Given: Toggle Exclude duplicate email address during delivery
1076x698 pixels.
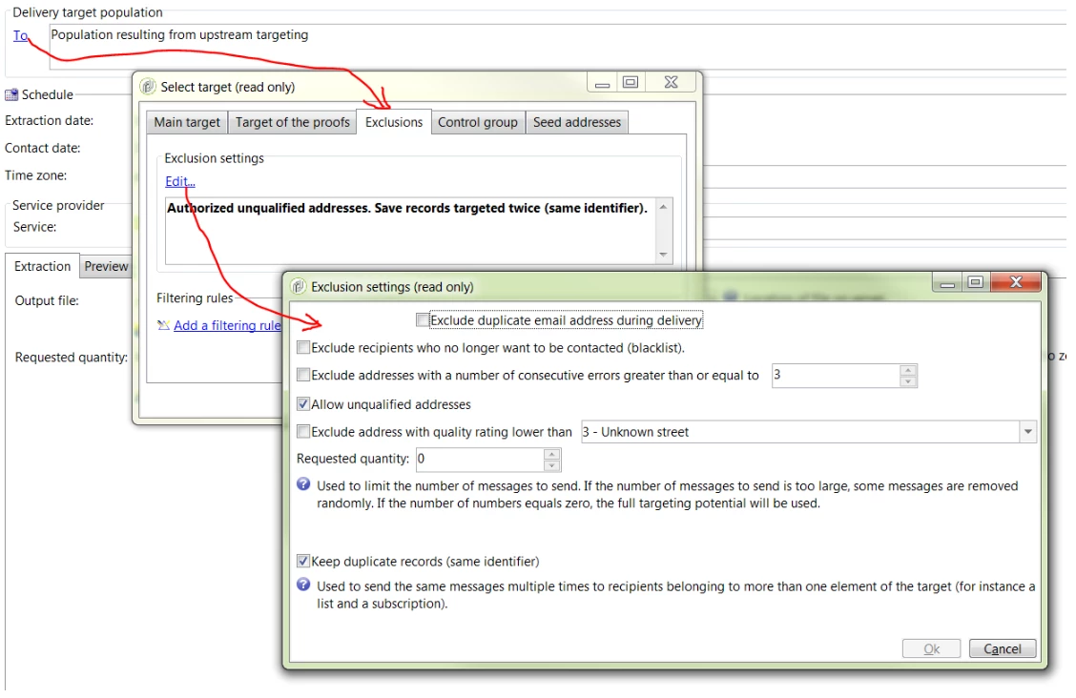Looking at the screenshot, I should click(x=423, y=320).
